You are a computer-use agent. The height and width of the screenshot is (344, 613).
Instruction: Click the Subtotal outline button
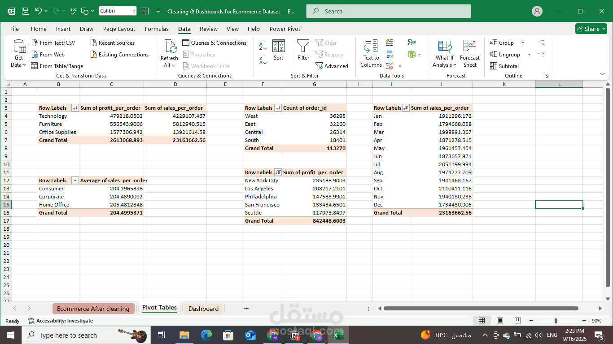point(505,66)
